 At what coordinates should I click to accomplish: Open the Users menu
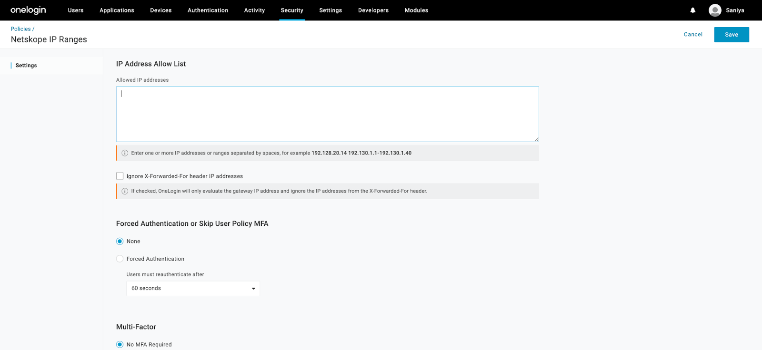tap(76, 10)
